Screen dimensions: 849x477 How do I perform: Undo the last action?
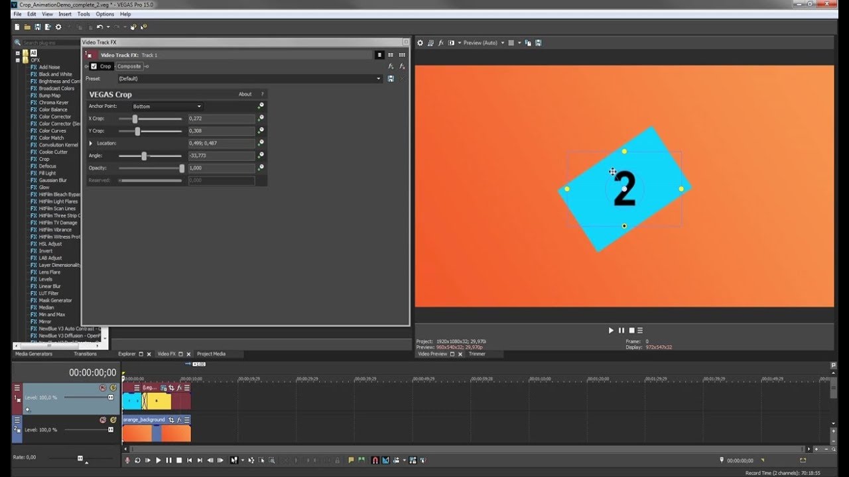coord(99,27)
